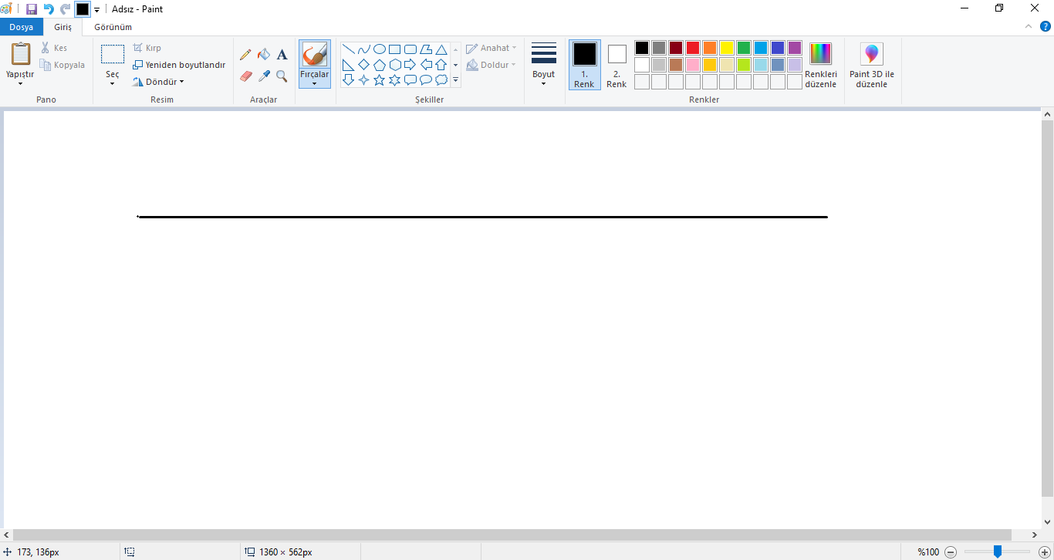Click the zoom slider handle

[998, 552]
